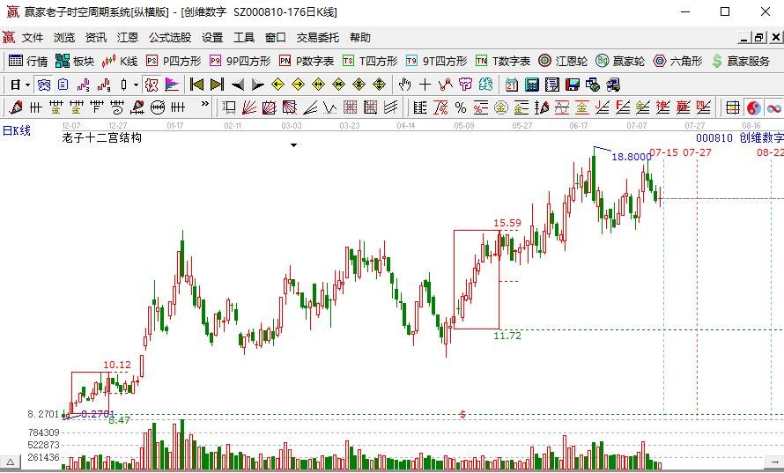
Task: Click yellow diamond horizontal compress icon
Action: [x=338, y=85]
